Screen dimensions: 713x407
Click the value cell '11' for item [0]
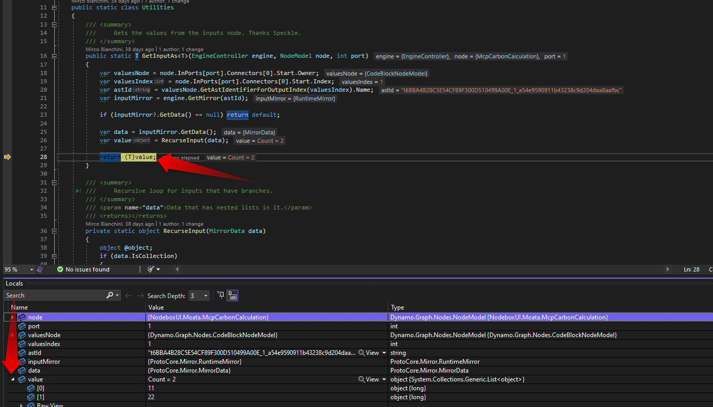pos(151,388)
